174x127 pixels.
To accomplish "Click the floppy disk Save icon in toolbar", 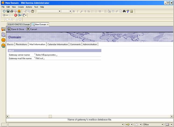I will click(x=8, y=11).
